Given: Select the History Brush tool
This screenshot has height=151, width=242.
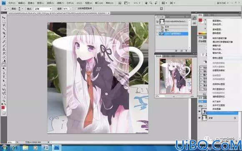Looking at the screenshot, I should point(4,53).
